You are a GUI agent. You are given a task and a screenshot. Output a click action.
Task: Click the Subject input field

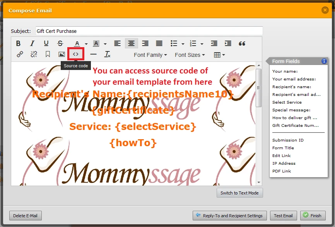coord(149,31)
